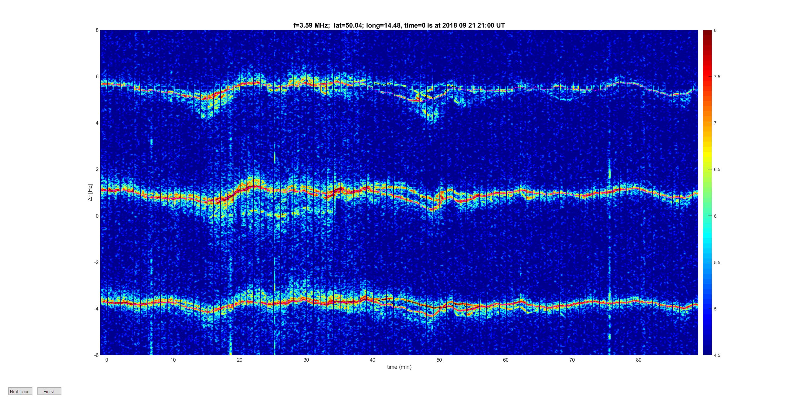
Task: Click colorbar tick label 5.5
Action: 717,262
